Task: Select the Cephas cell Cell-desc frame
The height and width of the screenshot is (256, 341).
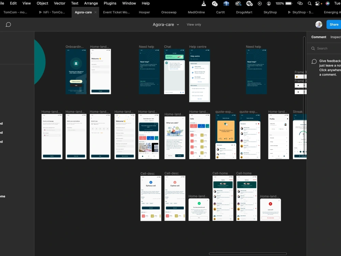Action: click(175, 198)
